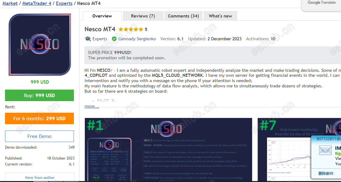This screenshot has width=341, height=182.
Task: Open the #1 NESCO panel screenshot
Action: (x=168, y=150)
